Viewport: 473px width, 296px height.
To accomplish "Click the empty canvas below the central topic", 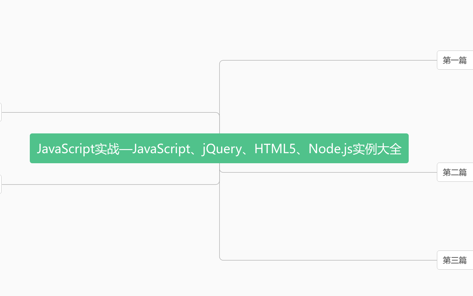I will (x=125, y=235).
